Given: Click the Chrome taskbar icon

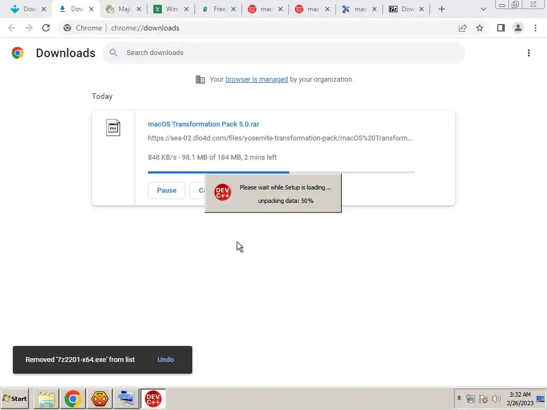Looking at the screenshot, I should click(x=73, y=399).
